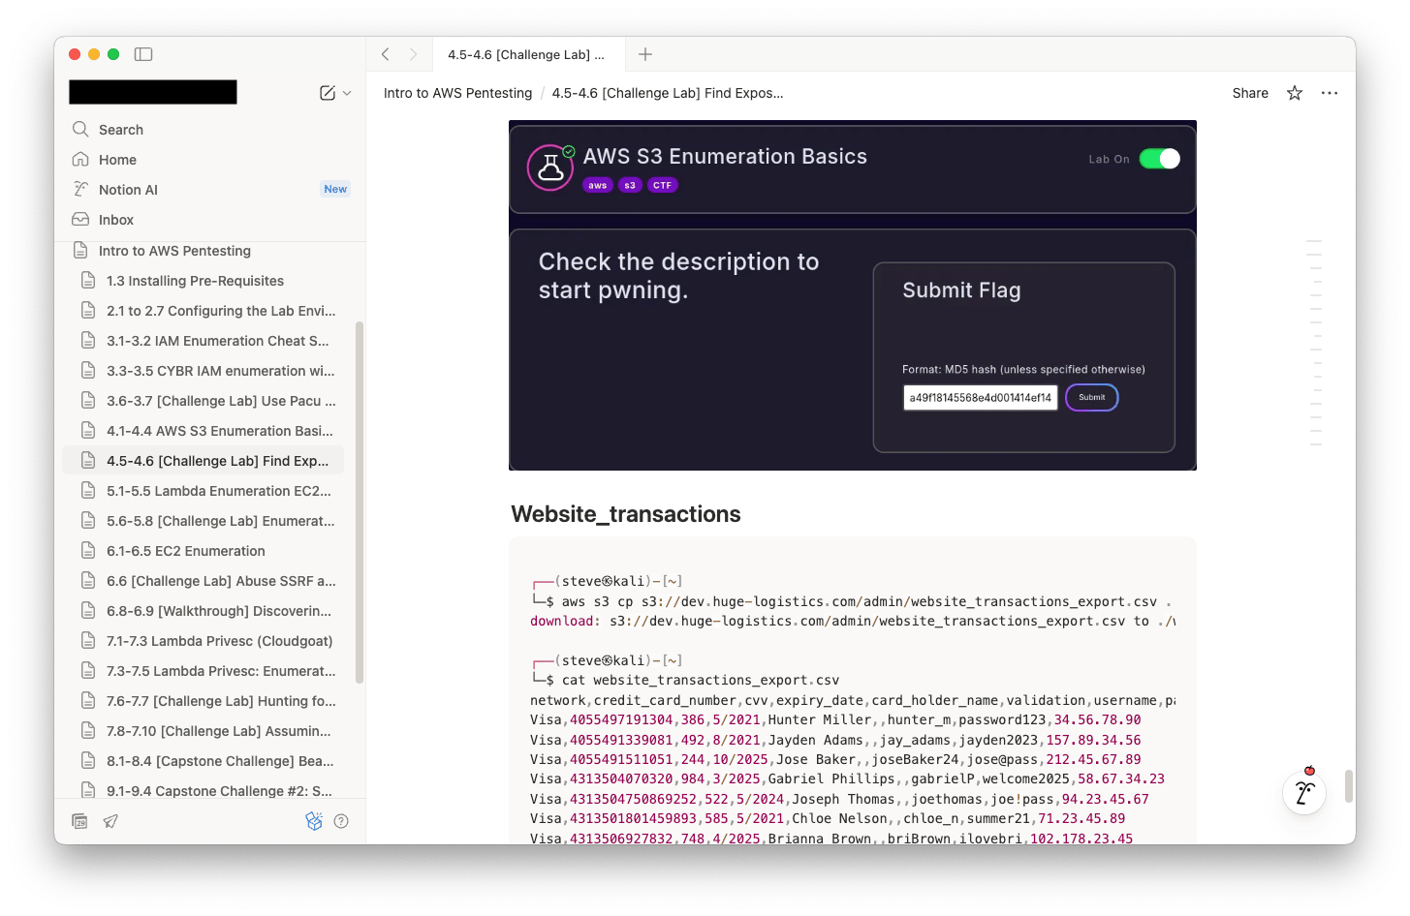Open calendar icon in sidebar footer
Image resolution: width=1410 pixels, height=916 pixels.
pos(80,821)
